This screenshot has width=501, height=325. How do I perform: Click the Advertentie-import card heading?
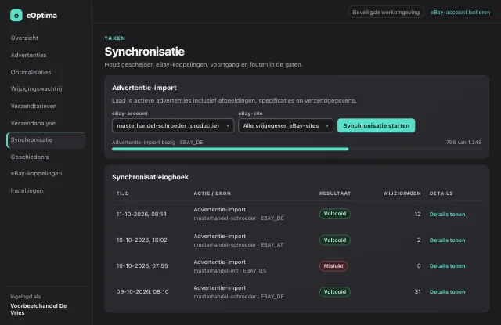144,88
